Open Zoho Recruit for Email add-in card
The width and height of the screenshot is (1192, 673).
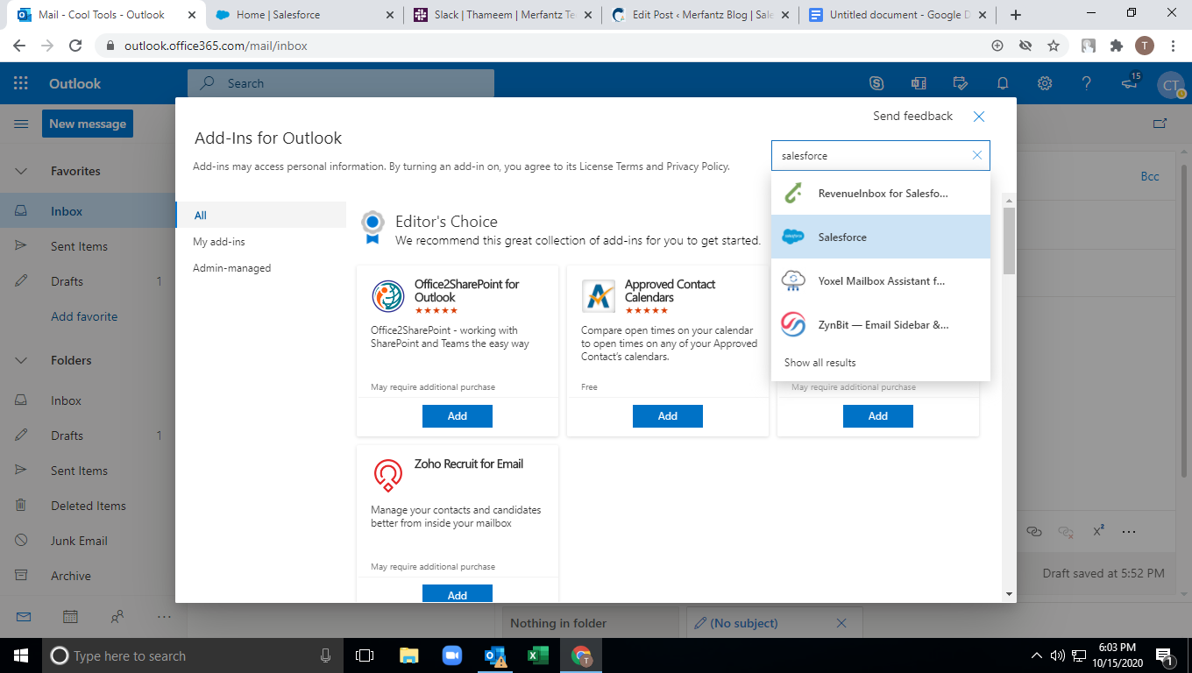coord(458,524)
